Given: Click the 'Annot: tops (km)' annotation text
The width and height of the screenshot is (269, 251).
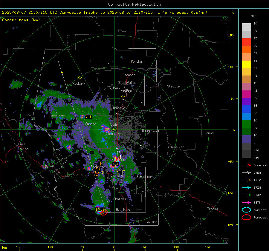Looking at the screenshot, I should pos(21,20).
